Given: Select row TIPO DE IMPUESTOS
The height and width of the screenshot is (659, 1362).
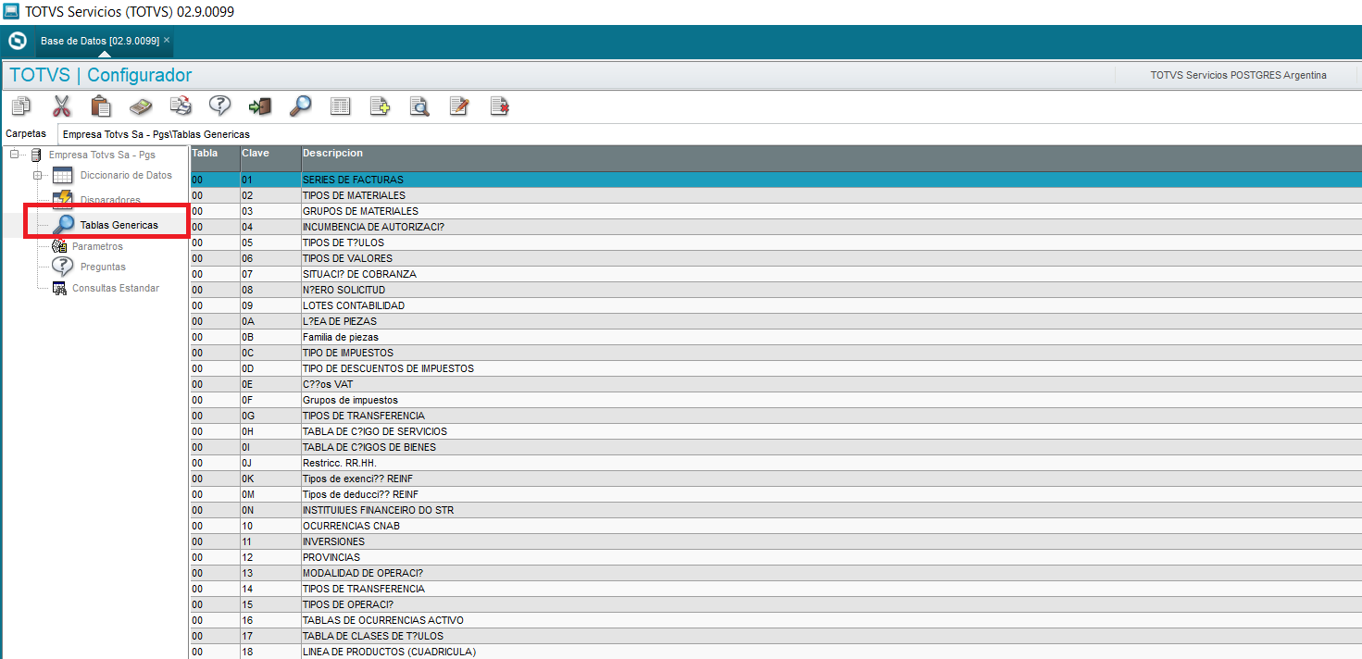Looking at the screenshot, I should tap(776, 353).
